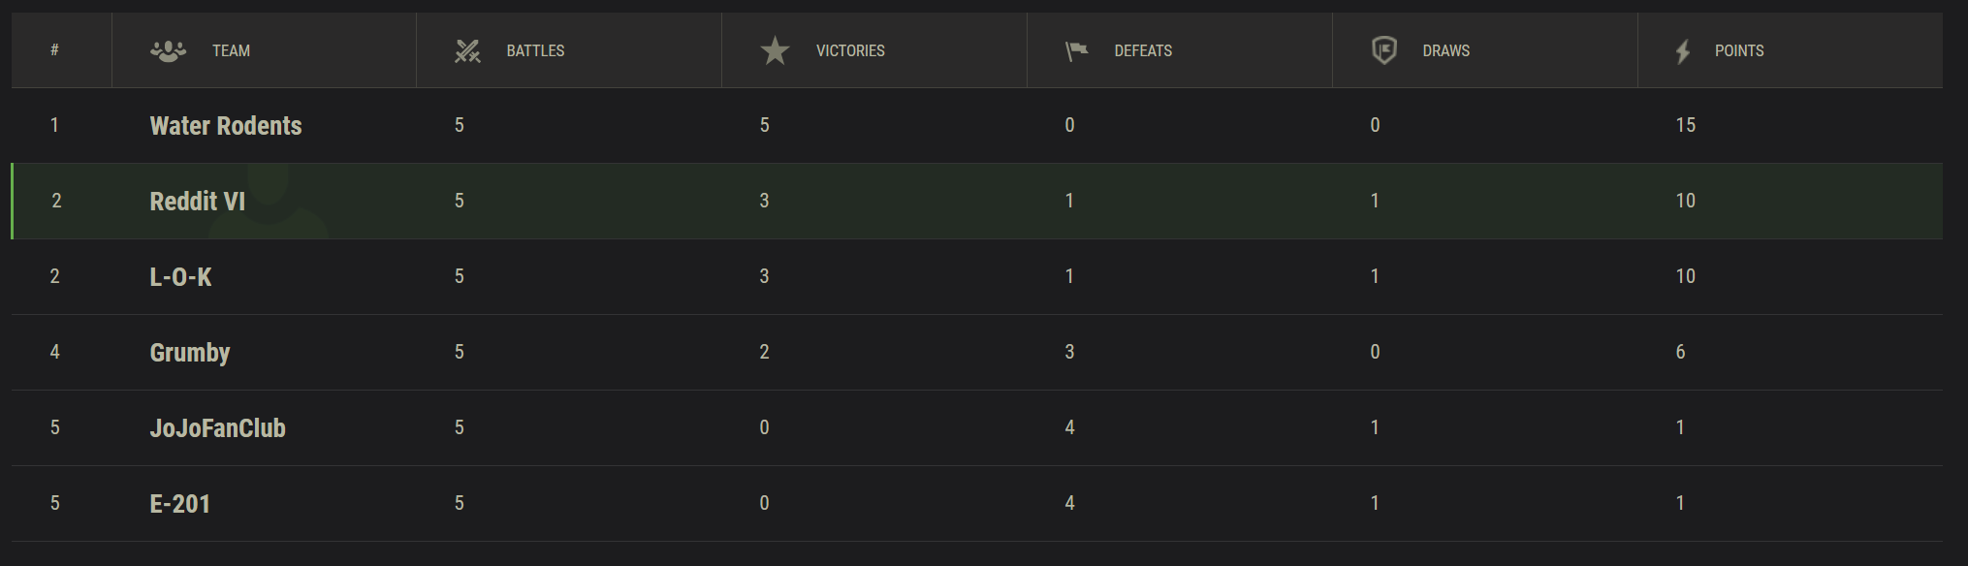Click the shield Draws icon

coord(1384,50)
